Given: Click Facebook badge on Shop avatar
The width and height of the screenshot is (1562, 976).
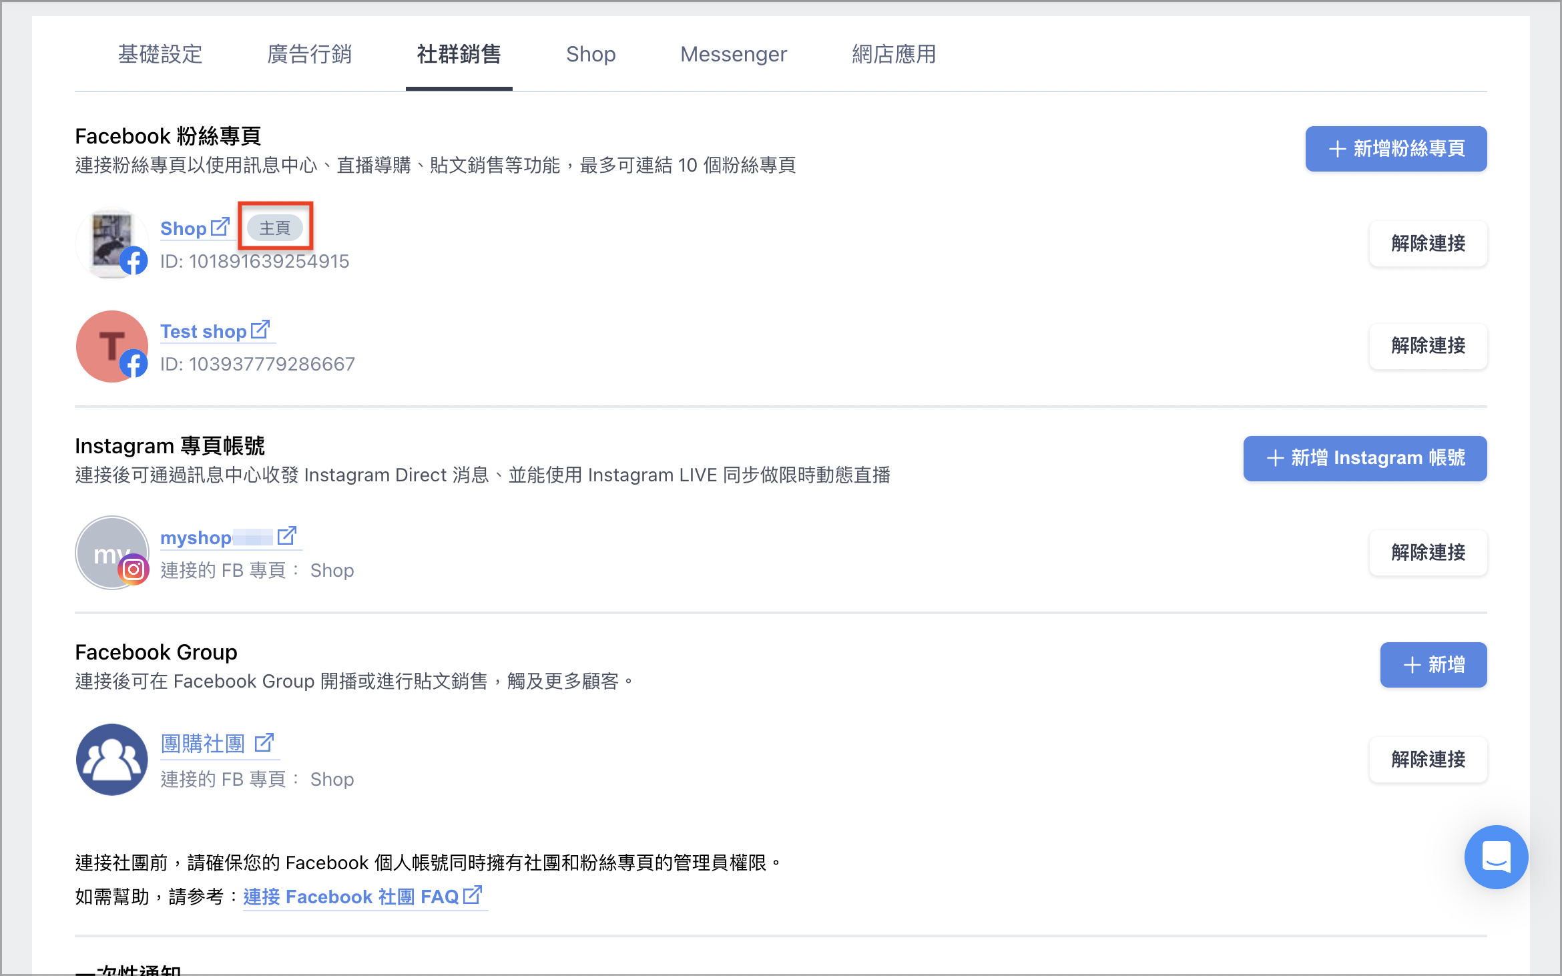Looking at the screenshot, I should click(x=134, y=261).
